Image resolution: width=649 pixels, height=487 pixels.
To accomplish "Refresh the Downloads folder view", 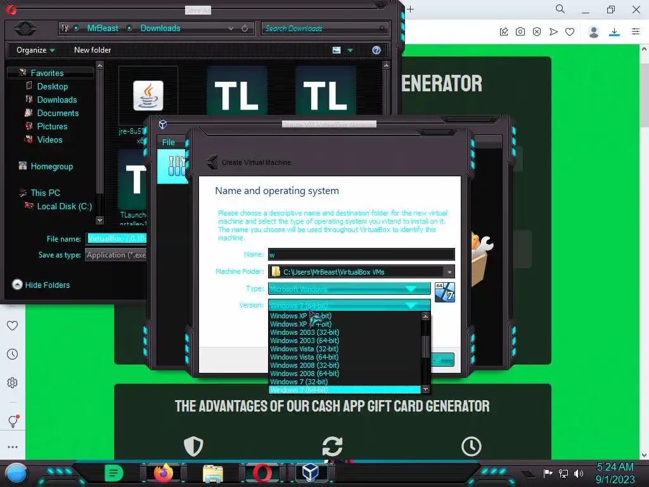I will pos(245,28).
